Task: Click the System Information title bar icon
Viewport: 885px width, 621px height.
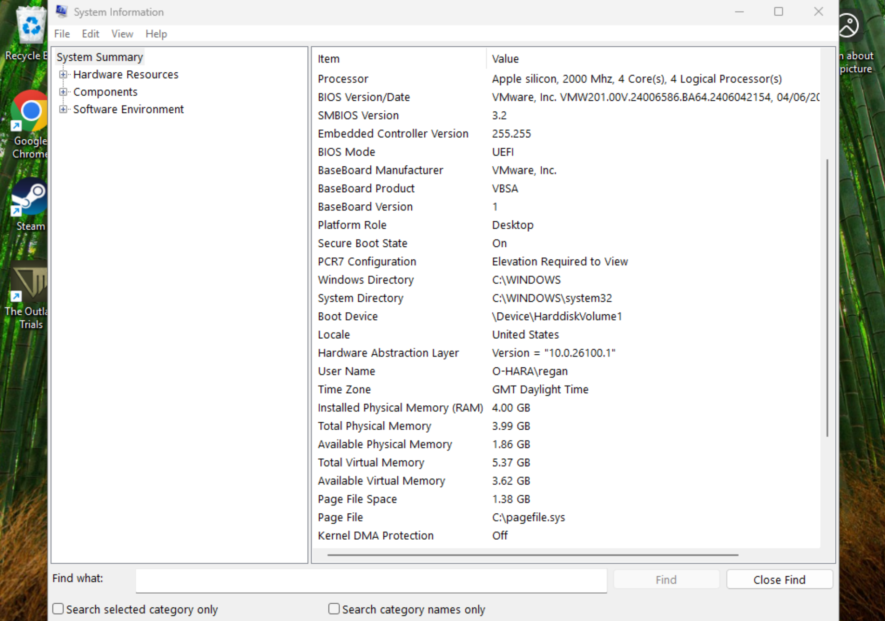Action: [x=62, y=11]
